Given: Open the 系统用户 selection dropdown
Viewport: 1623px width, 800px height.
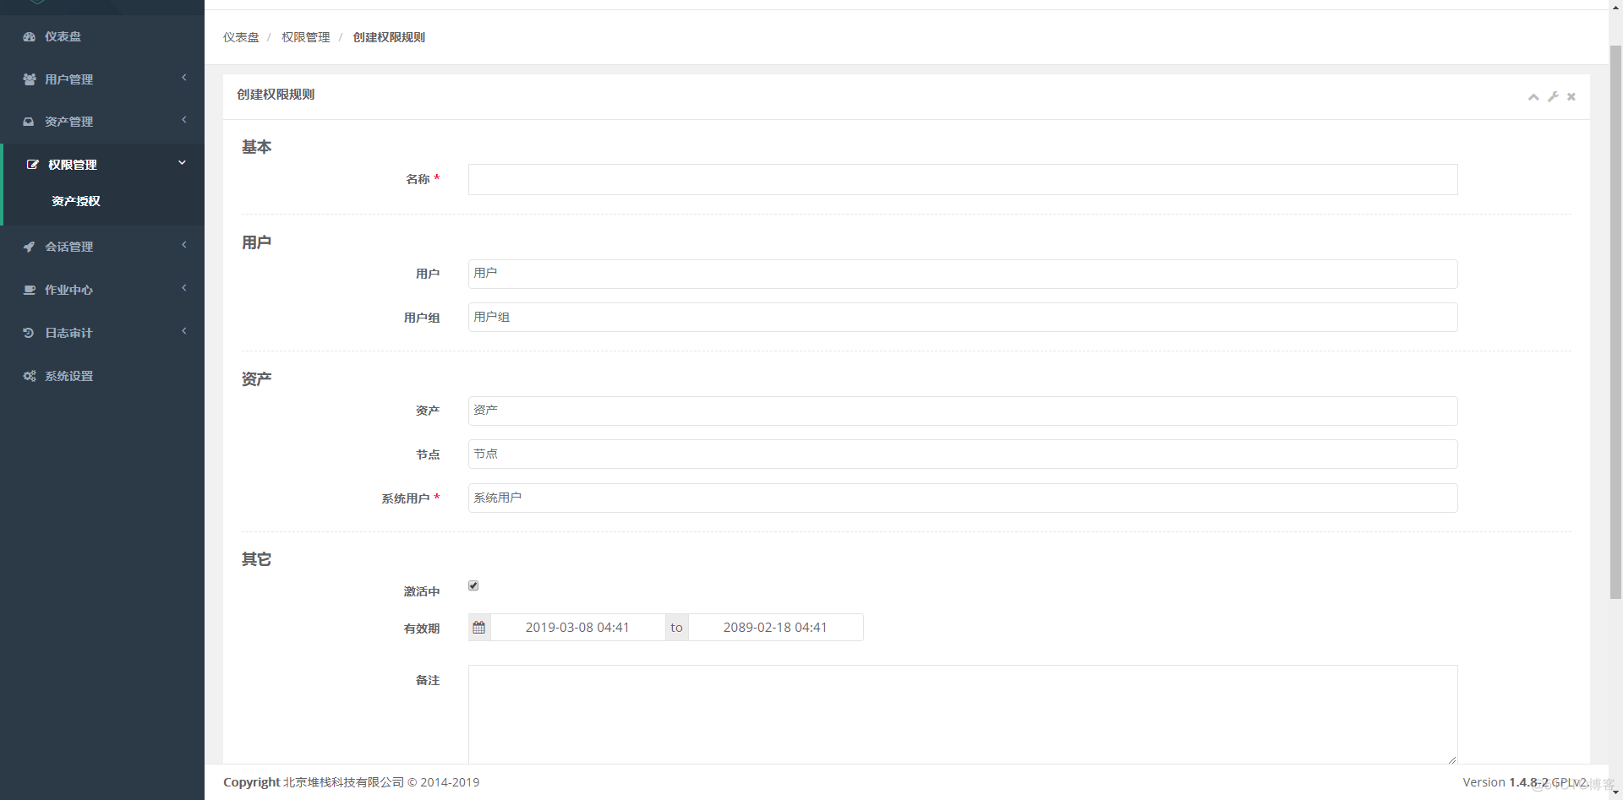Looking at the screenshot, I should 963,498.
